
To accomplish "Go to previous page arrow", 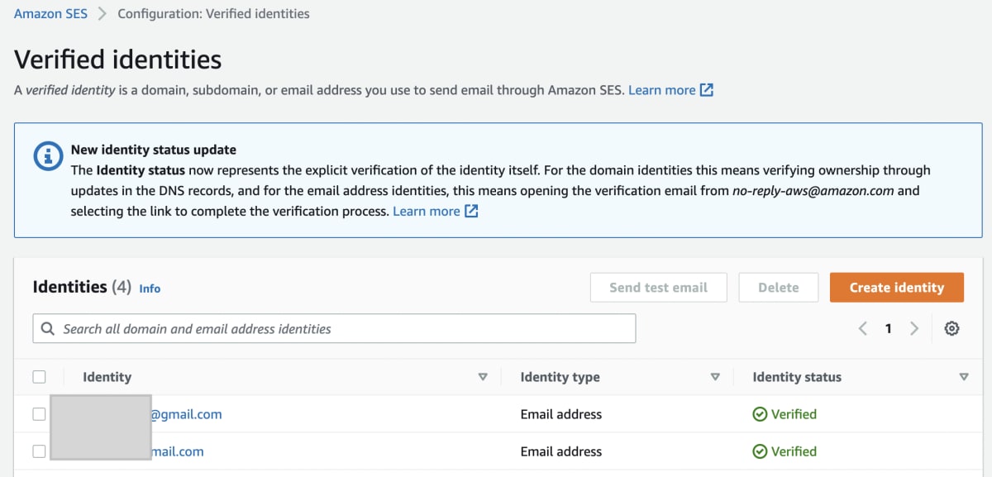I will coord(863,329).
